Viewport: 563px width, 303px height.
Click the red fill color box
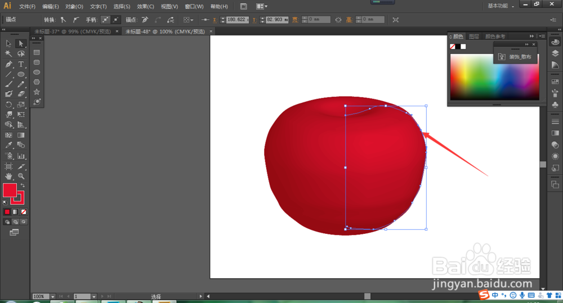point(10,190)
